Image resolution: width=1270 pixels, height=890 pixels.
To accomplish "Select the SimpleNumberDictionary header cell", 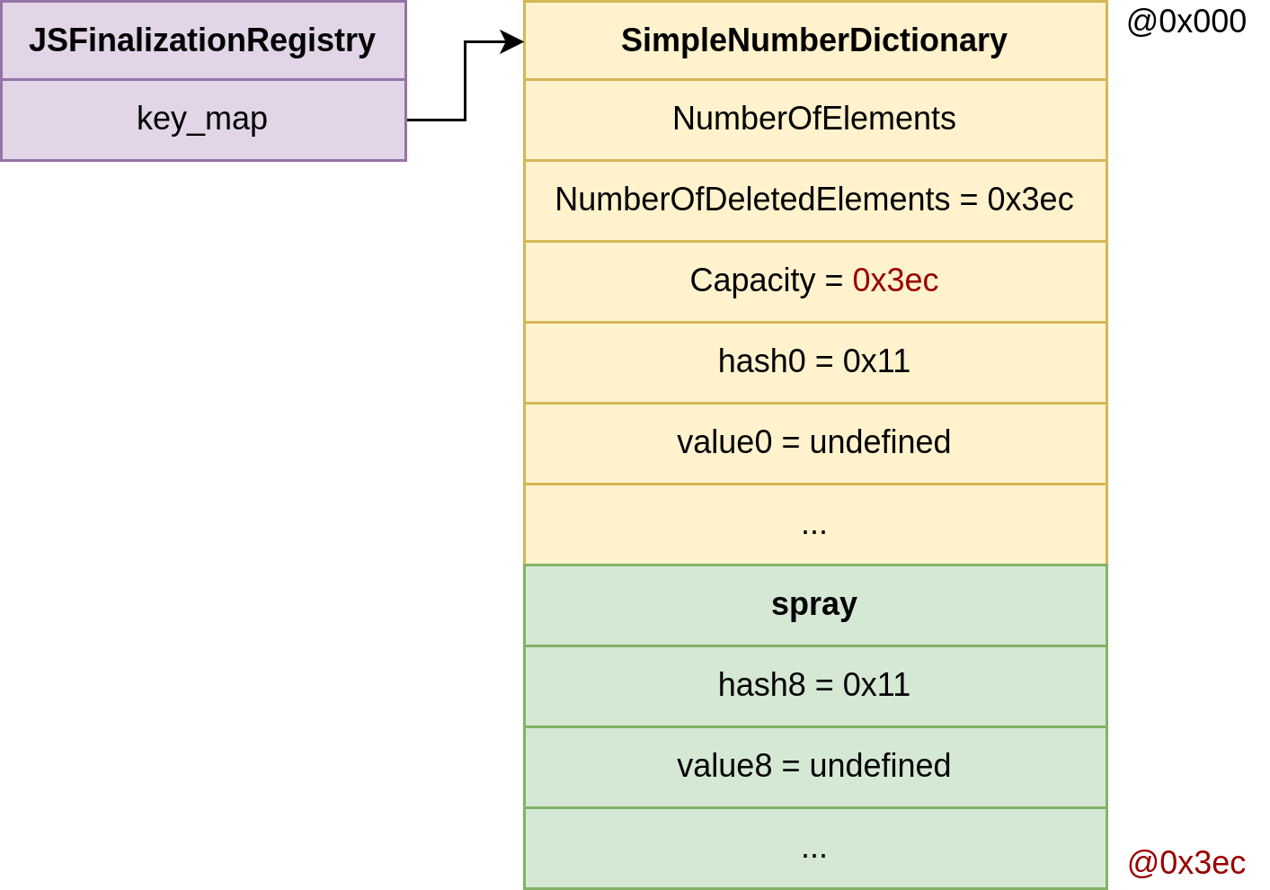I will click(x=814, y=40).
